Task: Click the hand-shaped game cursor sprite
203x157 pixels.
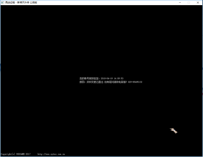Action: 173,131
